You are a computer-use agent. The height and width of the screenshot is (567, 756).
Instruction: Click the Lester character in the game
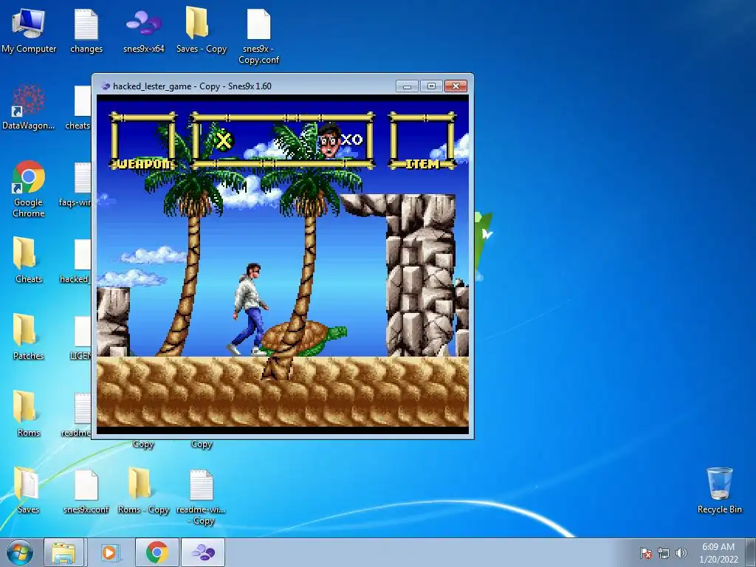click(x=249, y=309)
